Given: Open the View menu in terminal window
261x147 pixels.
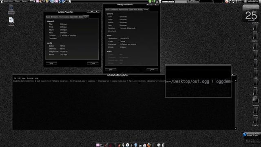Looking at the screenshot, I should pos(24,78).
